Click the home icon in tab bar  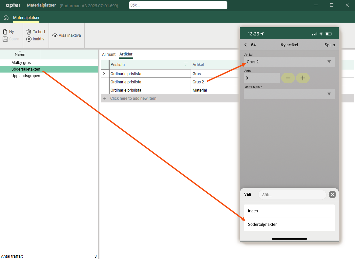6,17
